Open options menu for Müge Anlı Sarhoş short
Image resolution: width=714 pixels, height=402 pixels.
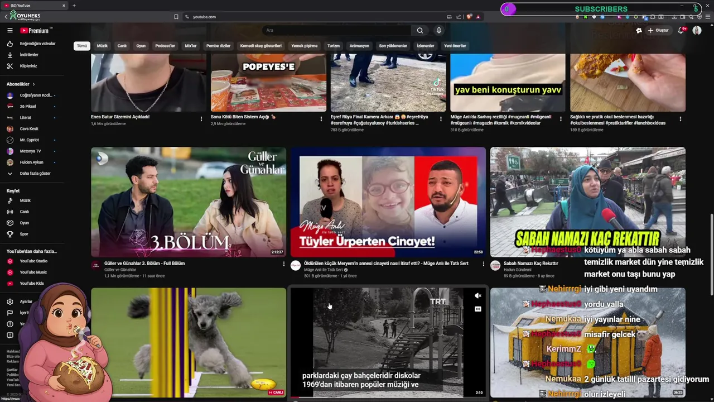point(561,119)
